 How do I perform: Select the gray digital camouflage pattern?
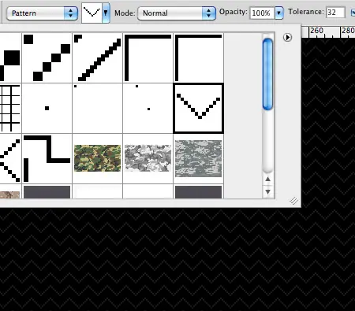199,158
